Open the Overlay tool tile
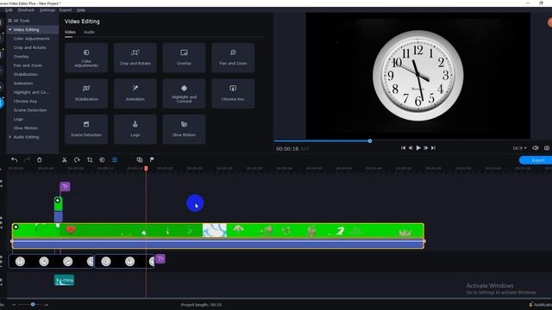The width and height of the screenshot is (552, 310). click(184, 58)
